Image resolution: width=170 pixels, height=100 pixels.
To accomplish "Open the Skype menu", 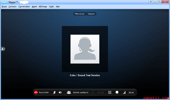I will point(4,7).
